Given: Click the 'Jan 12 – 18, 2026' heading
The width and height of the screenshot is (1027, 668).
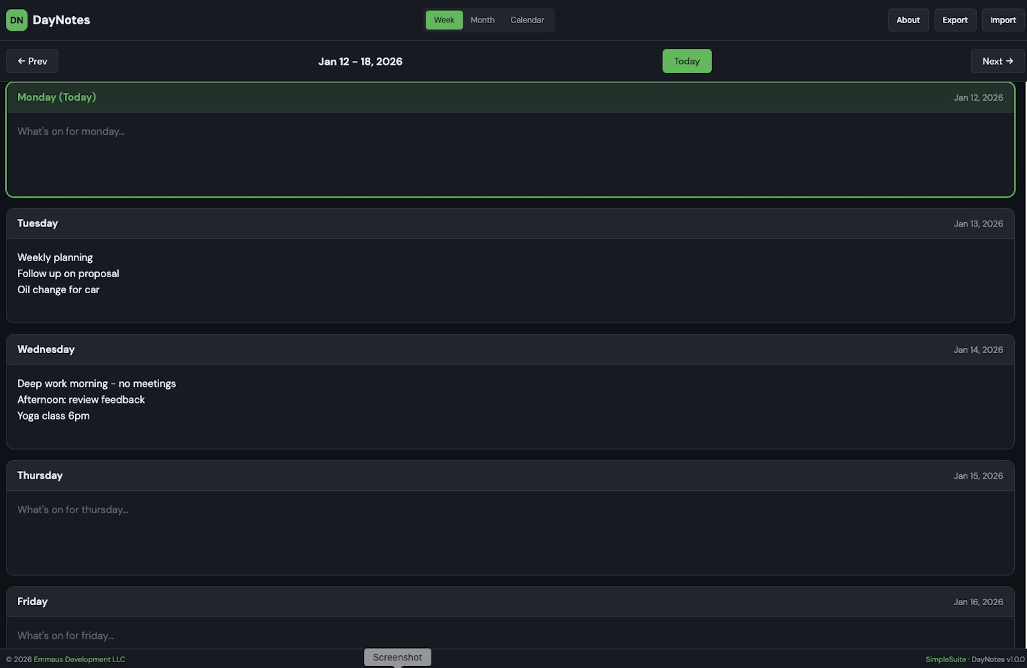Looking at the screenshot, I should pos(360,61).
